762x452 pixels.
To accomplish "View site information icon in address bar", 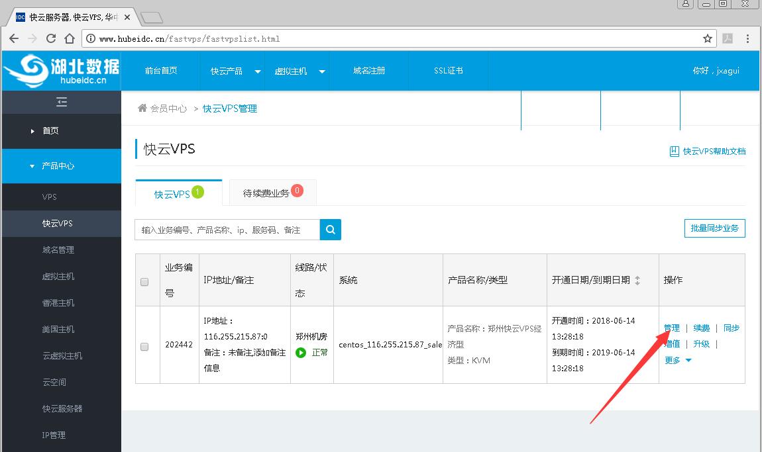I will [90, 38].
